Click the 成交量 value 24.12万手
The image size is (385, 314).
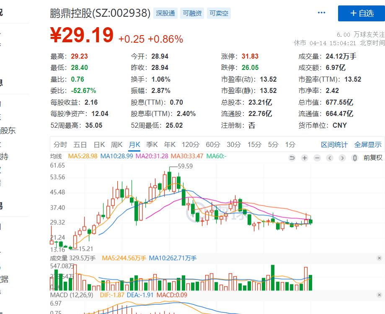[x=341, y=56]
